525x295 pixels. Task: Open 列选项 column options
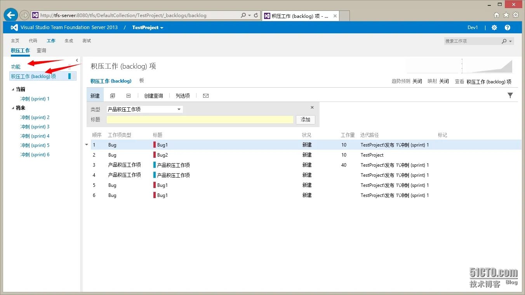click(x=183, y=96)
